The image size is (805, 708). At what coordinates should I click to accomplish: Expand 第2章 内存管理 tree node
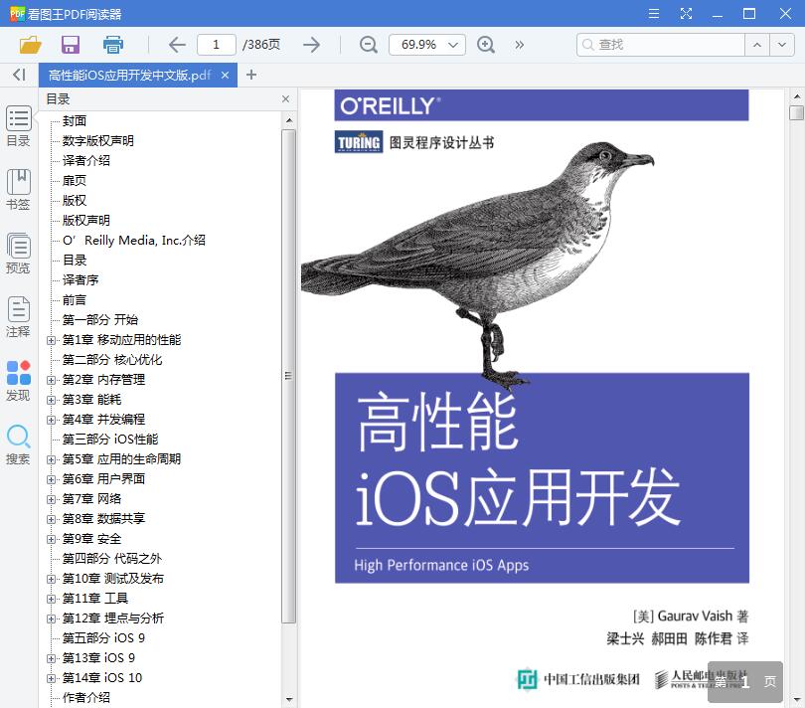pyautogui.click(x=51, y=380)
